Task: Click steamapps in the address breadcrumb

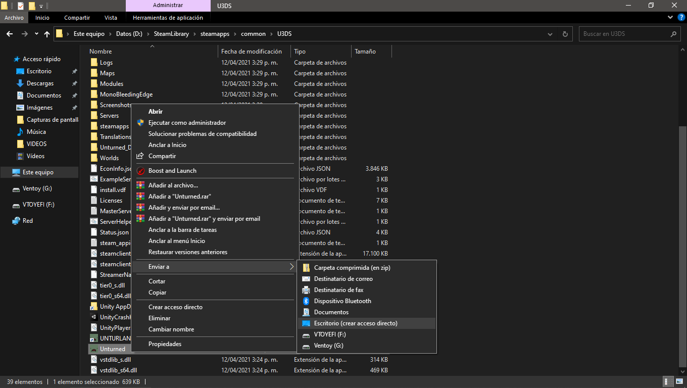Action: coord(214,34)
